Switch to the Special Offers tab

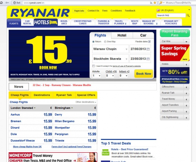tap(86, 95)
